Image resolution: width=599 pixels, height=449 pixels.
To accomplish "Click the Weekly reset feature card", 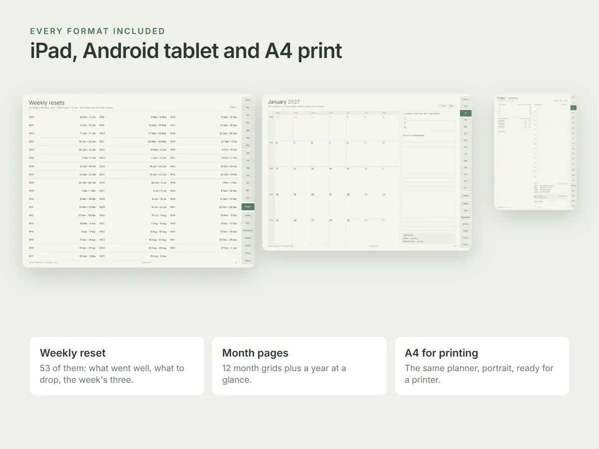I will (117, 366).
